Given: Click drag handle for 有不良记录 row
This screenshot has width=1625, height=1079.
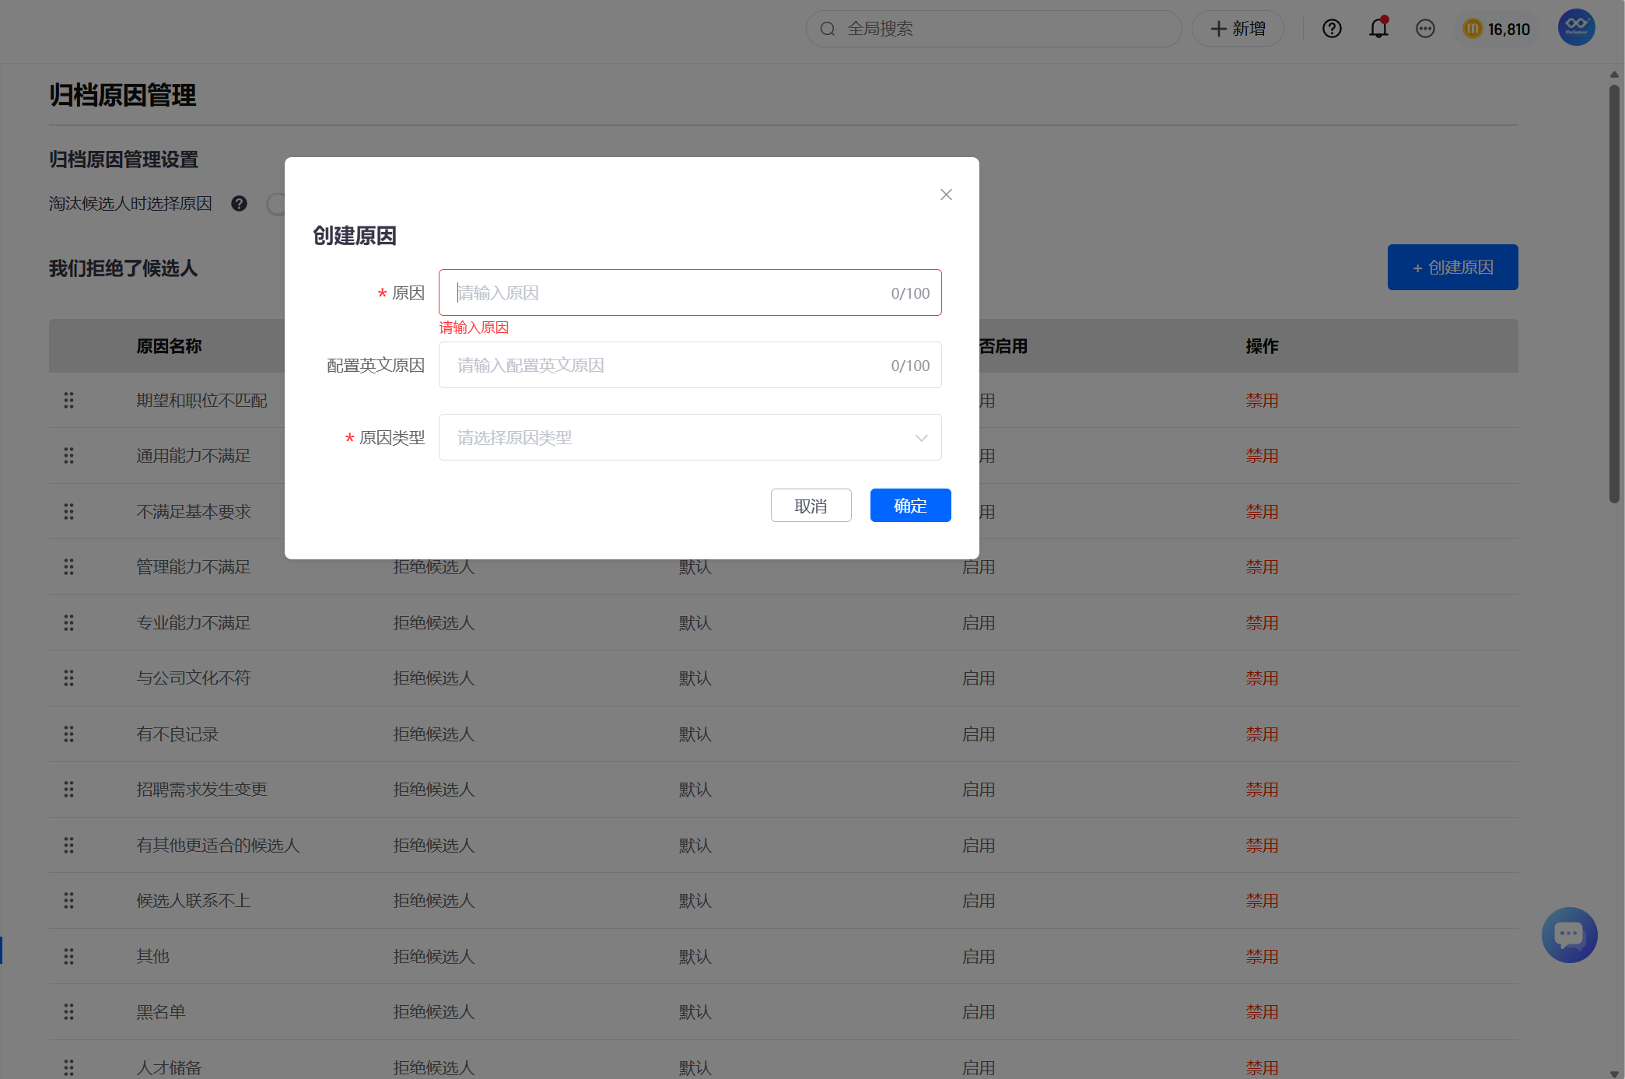Looking at the screenshot, I should [68, 734].
